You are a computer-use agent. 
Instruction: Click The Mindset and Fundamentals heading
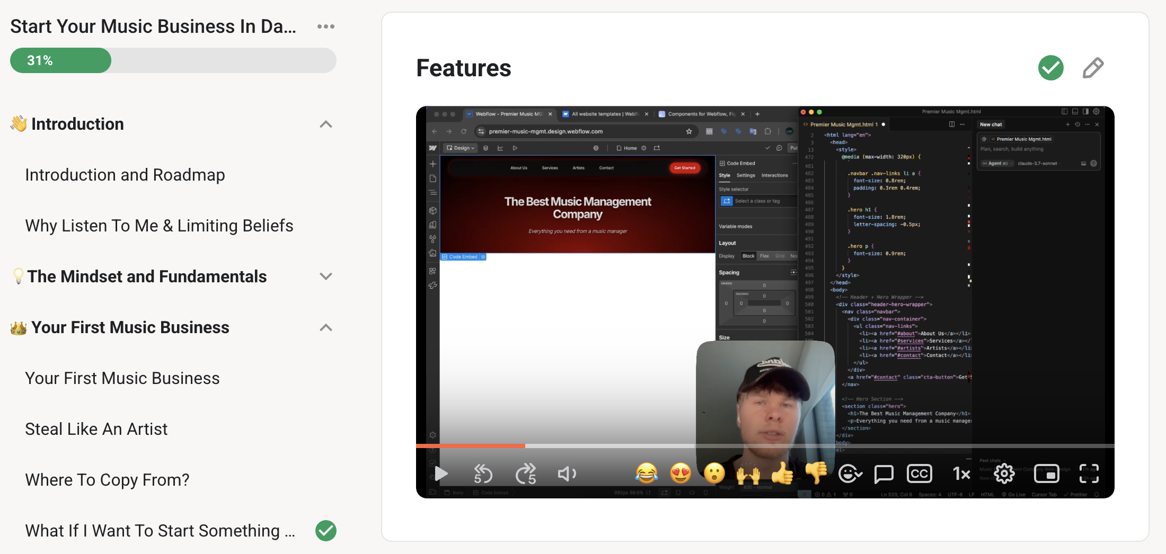(x=147, y=276)
